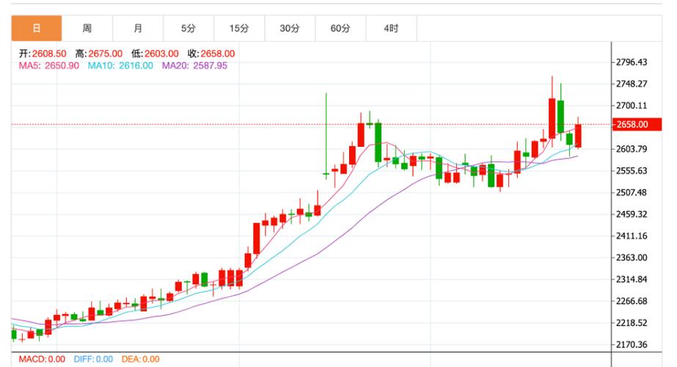Click the high price 高:2675.00 text
Viewport: 677px width, 367px height.
(98, 54)
